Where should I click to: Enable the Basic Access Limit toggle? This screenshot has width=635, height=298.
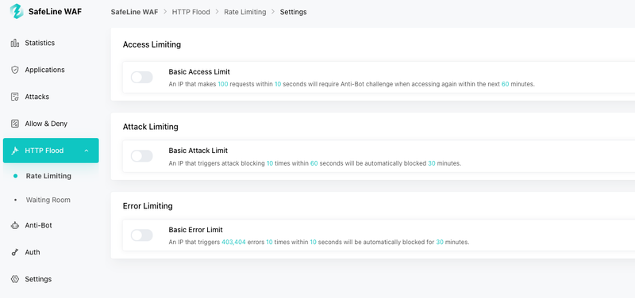(x=142, y=77)
